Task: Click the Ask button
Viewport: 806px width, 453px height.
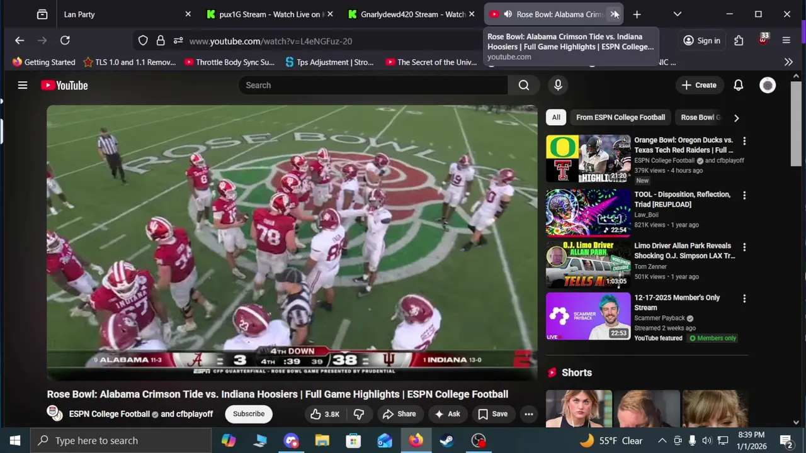Action: [x=447, y=414]
